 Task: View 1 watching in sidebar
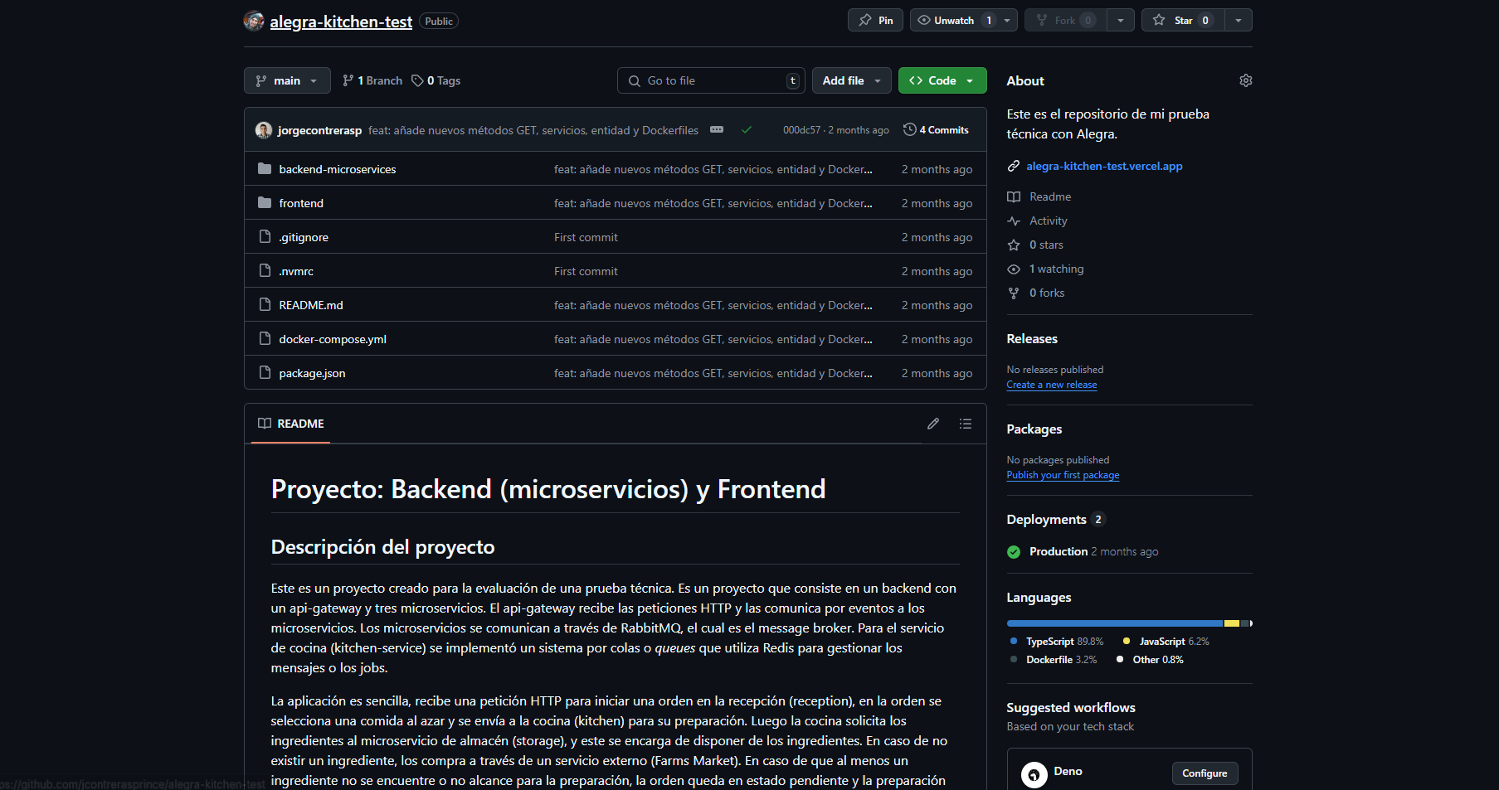click(x=1045, y=269)
